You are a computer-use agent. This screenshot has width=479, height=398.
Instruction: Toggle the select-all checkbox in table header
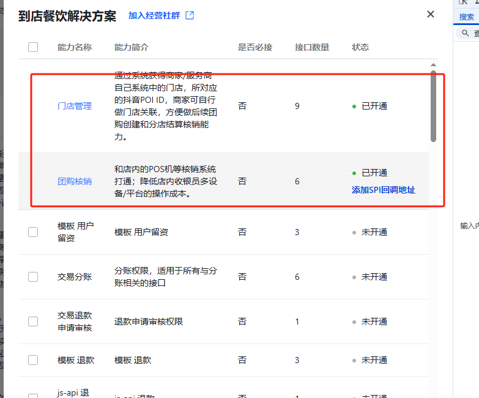pos(33,47)
